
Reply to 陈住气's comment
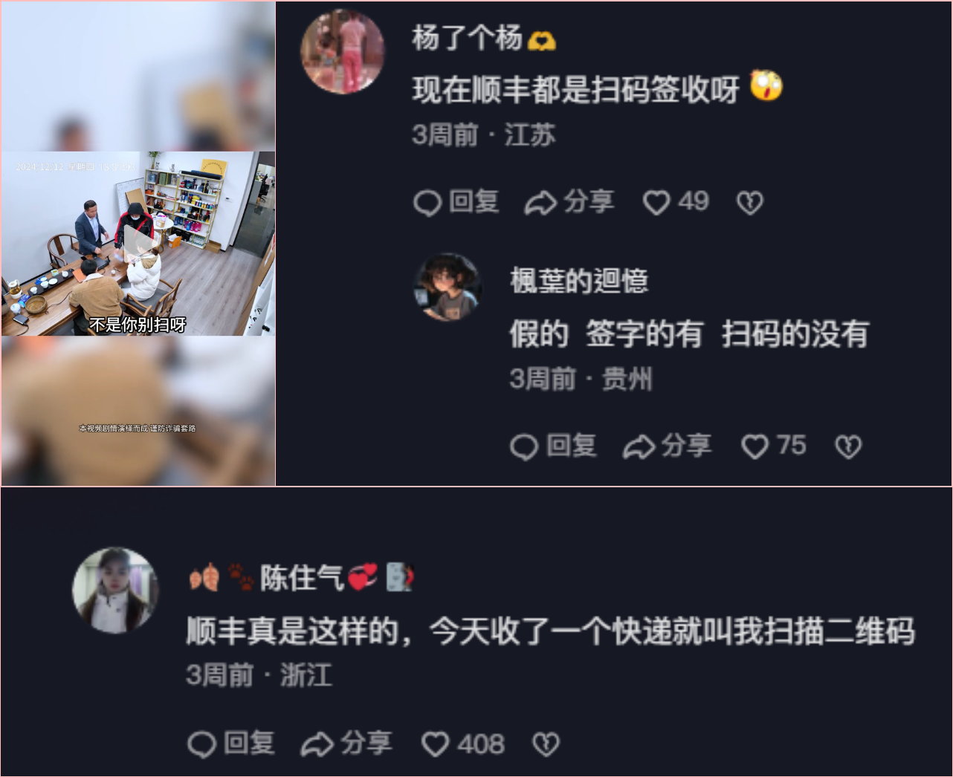[231, 744]
